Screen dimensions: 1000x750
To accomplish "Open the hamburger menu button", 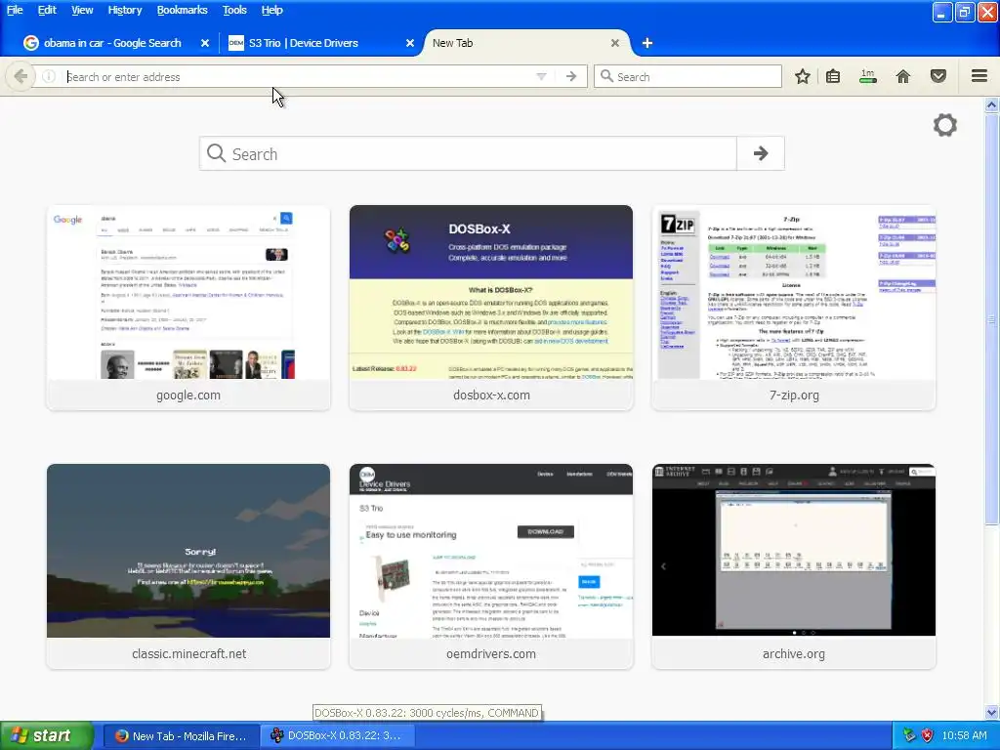I will [x=979, y=76].
